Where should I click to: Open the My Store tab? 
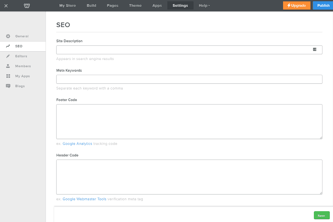(x=67, y=5)
